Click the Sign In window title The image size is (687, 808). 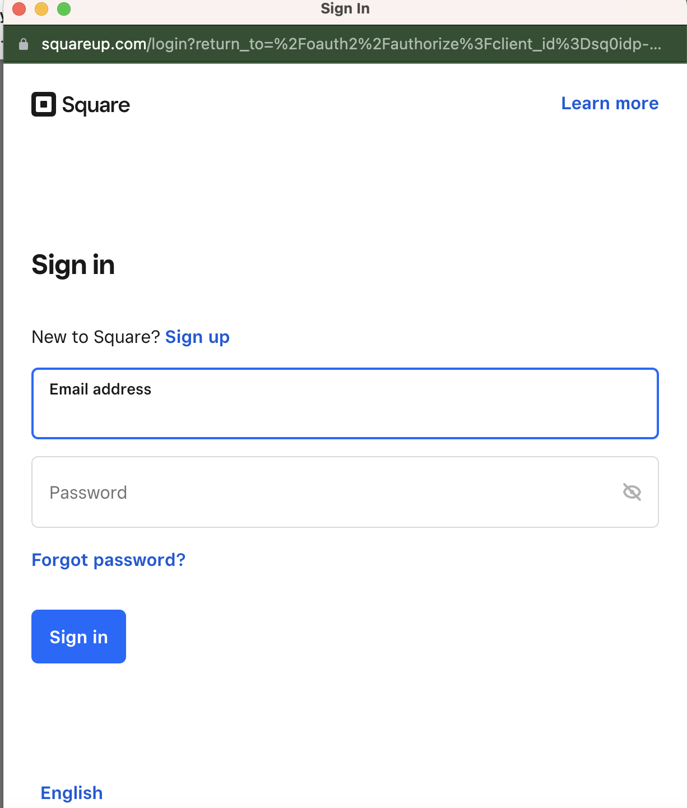tap(345, 9)
